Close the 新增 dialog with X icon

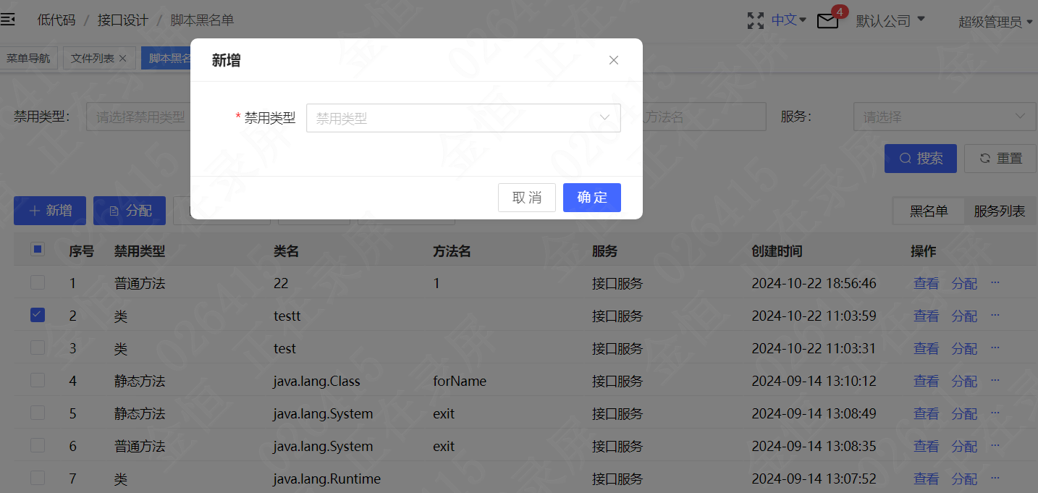[614, 60]
